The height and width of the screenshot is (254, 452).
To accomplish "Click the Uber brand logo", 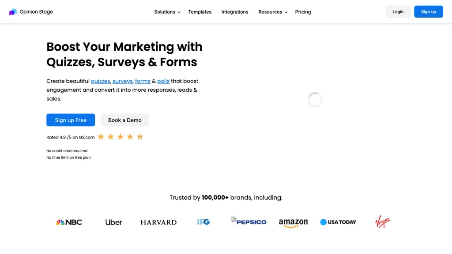I will coord(113,222).
